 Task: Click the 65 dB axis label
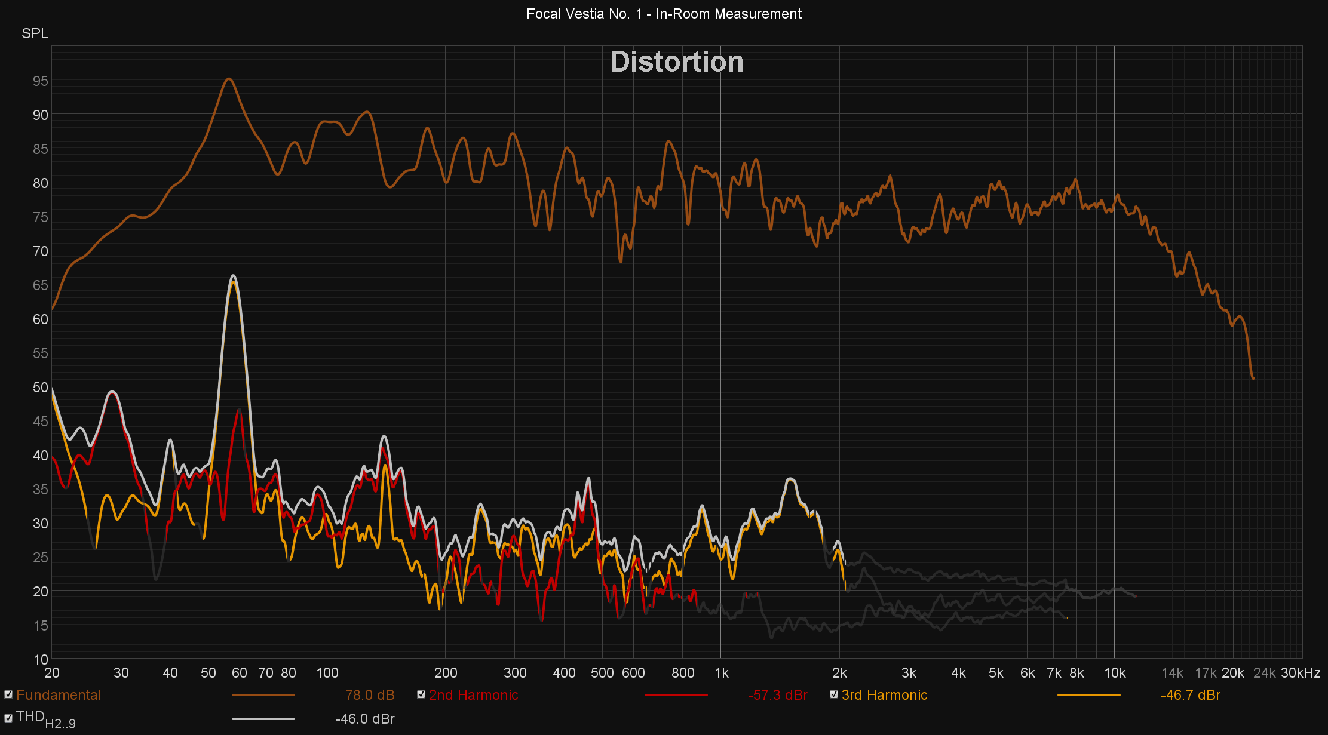[41, 285]
